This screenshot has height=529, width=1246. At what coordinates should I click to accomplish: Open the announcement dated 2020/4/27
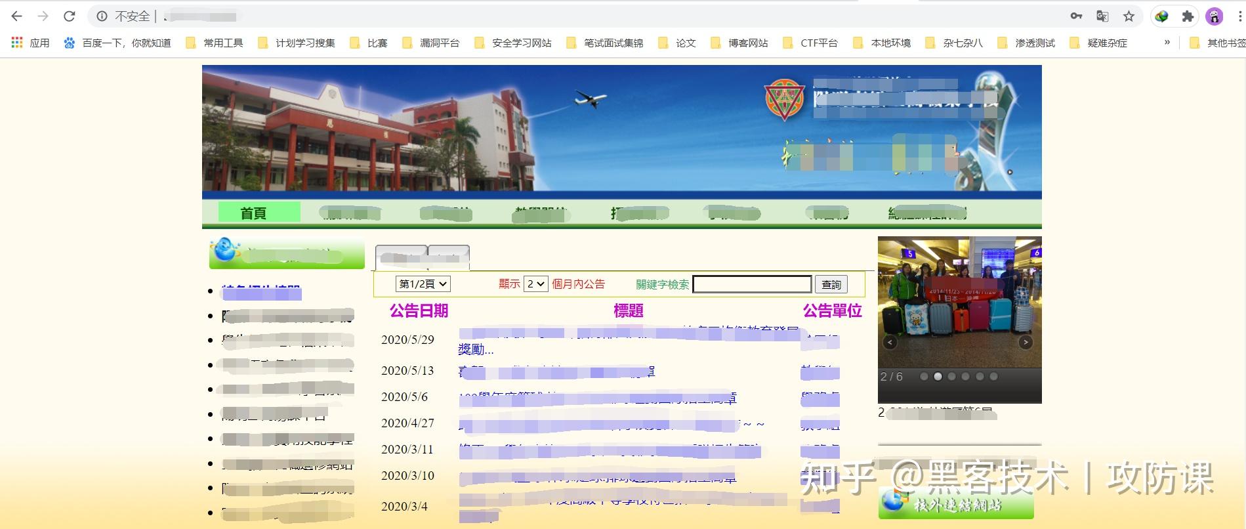click(x=612, y=424)
